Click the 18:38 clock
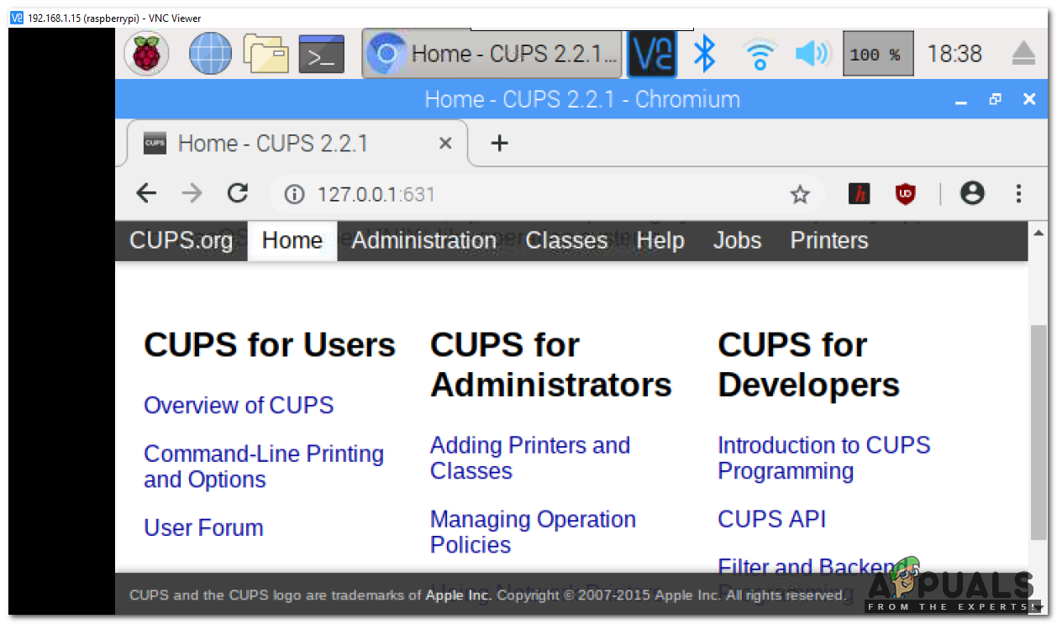The width and height of the screenshot is (1057, 624). click(x=954, y=54)
